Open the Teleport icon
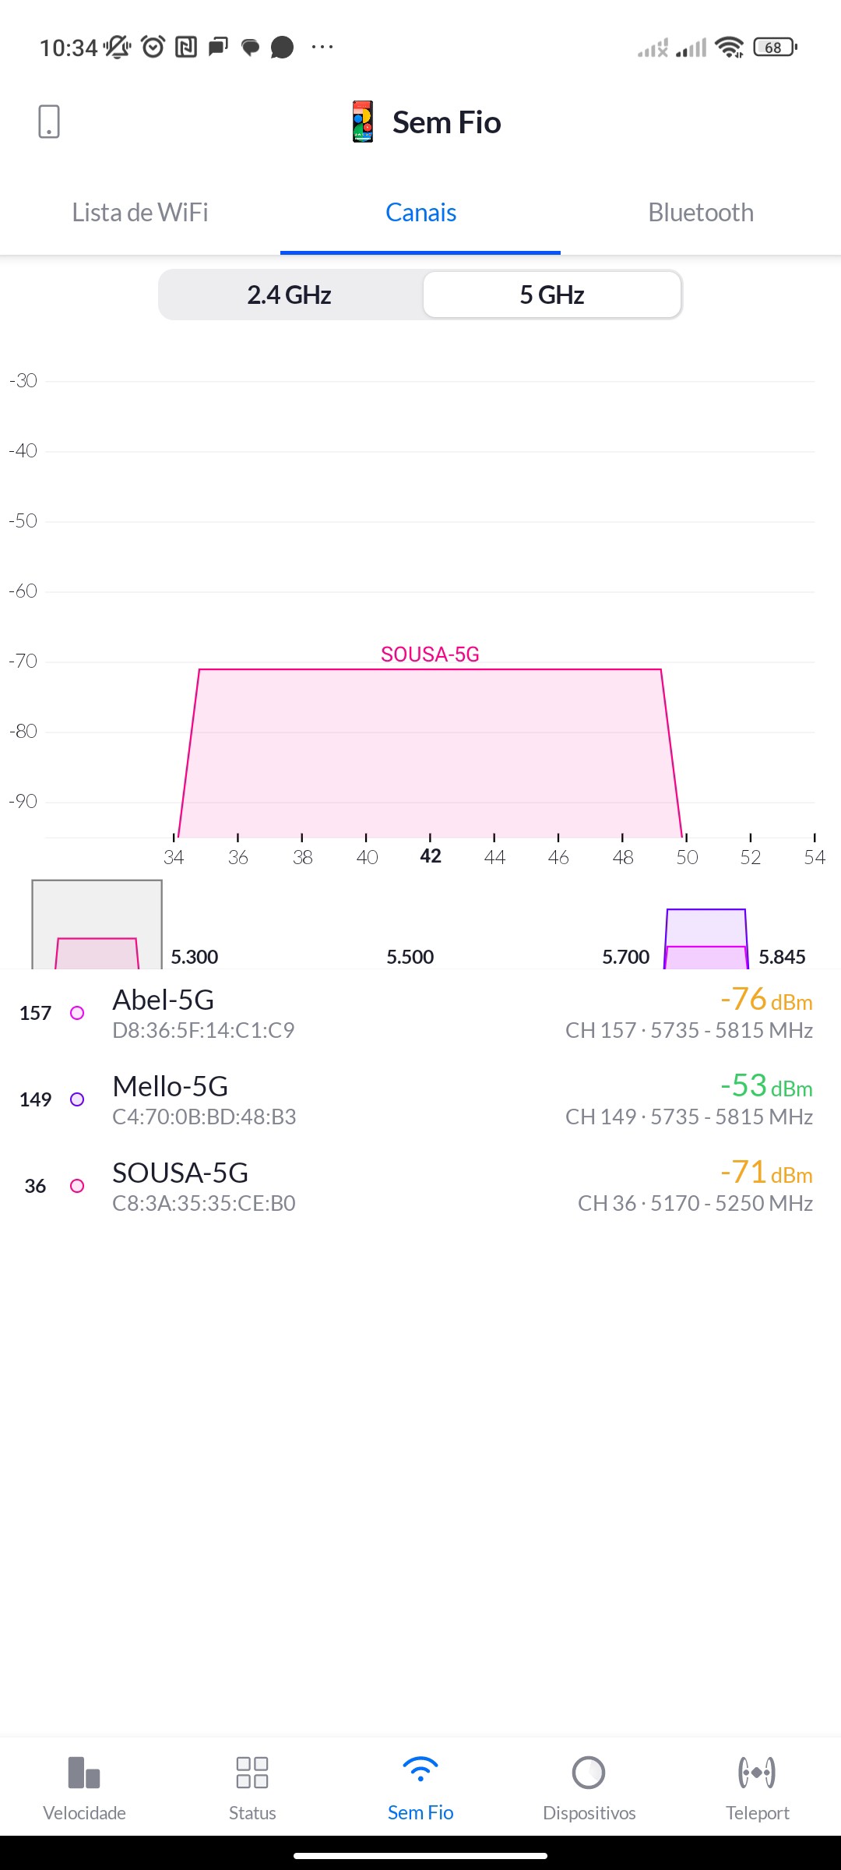Viewport: 841px width, 1870px height. coord(757,1773)
